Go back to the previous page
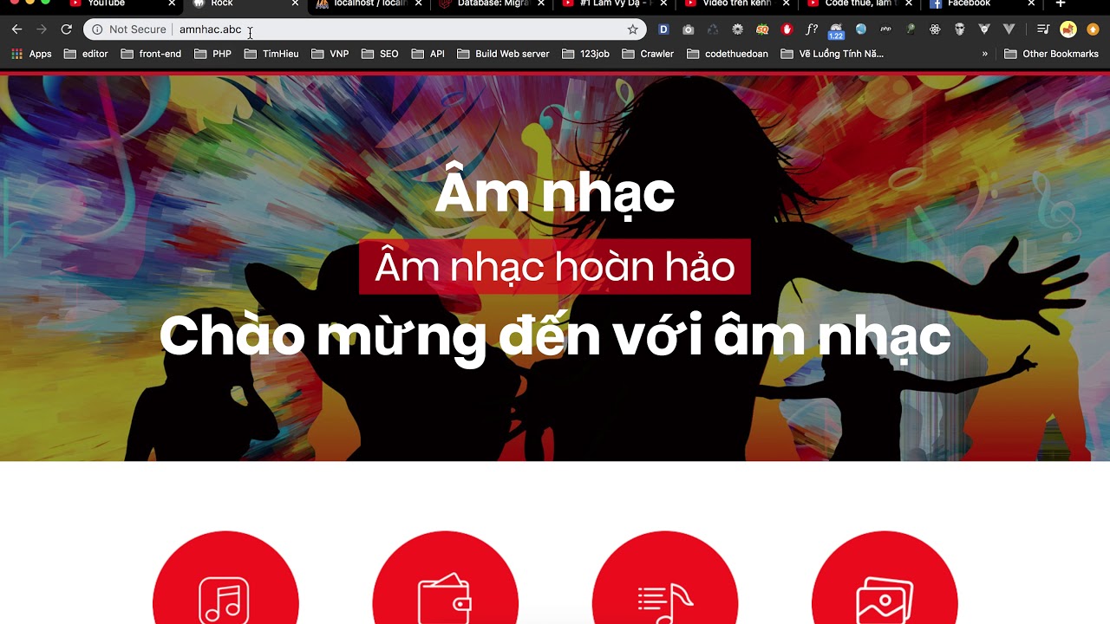1110x624 pixels. coord(16,29)
